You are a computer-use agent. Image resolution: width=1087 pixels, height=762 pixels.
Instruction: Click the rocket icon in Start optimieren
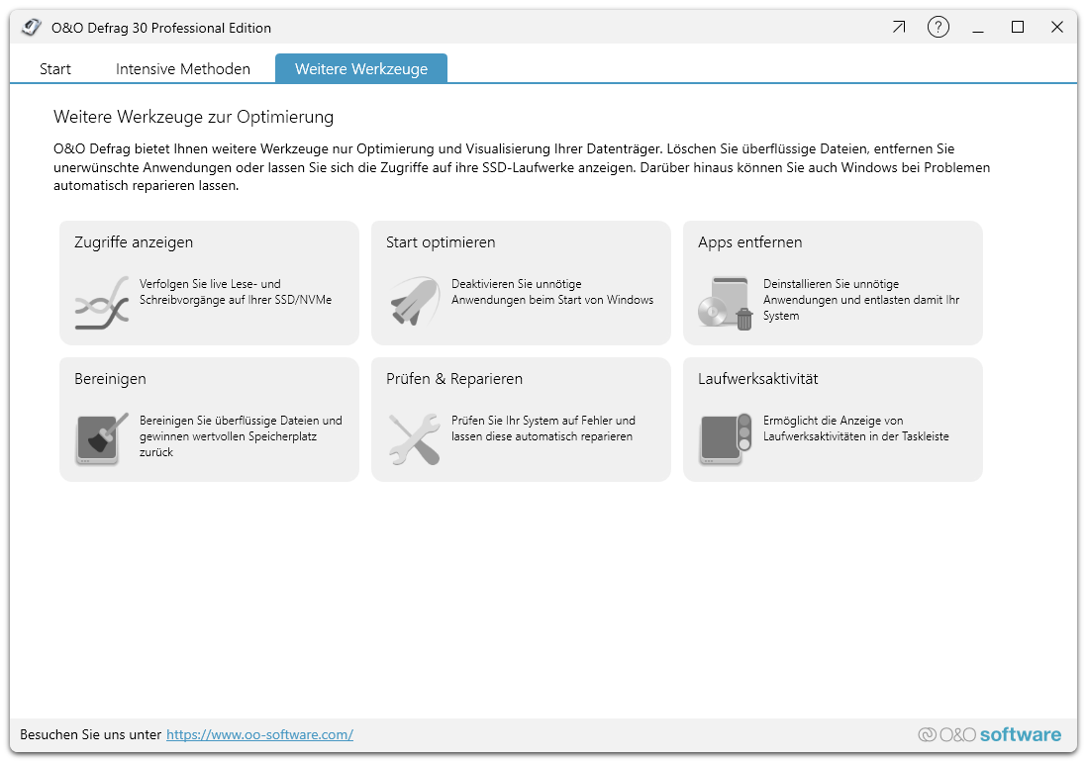point(414,302)
